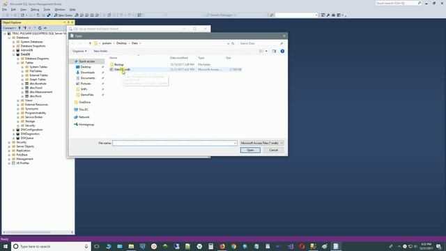This screenshot has height=251, width=446.
Task: Click the New folder button
Action: (100, 51)
